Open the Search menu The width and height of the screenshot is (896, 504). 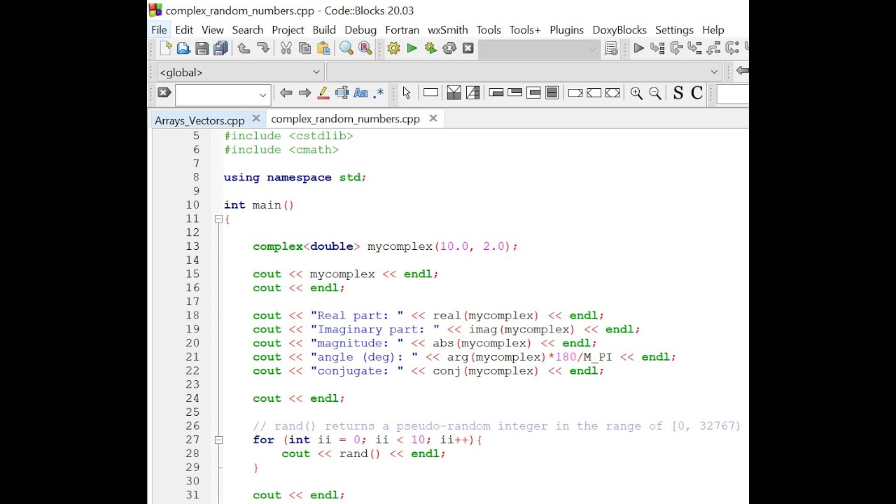[x=248, y=30]
